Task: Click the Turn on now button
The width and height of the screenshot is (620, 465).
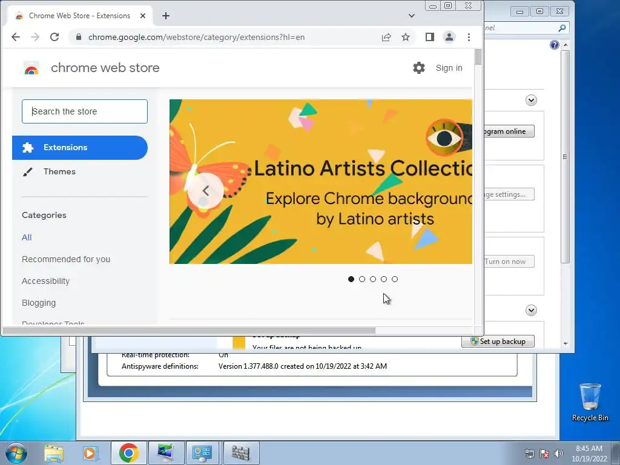Action: click(509, 262)
